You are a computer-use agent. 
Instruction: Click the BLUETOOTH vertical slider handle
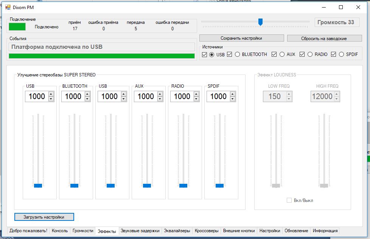pos(74,185)
